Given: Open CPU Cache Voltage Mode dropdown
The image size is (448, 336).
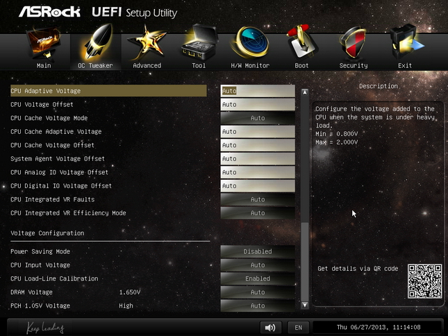Looking at the screenshot, I should click(258, 118).
